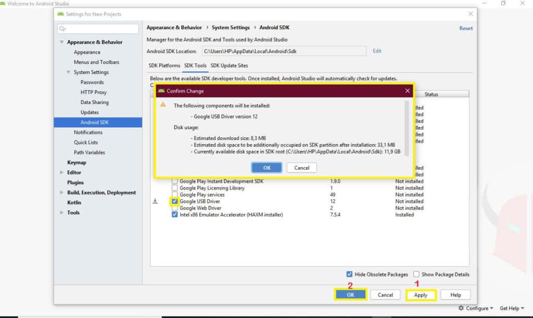
Task: Select the SDK Tools tab
Action: [196, 66]
